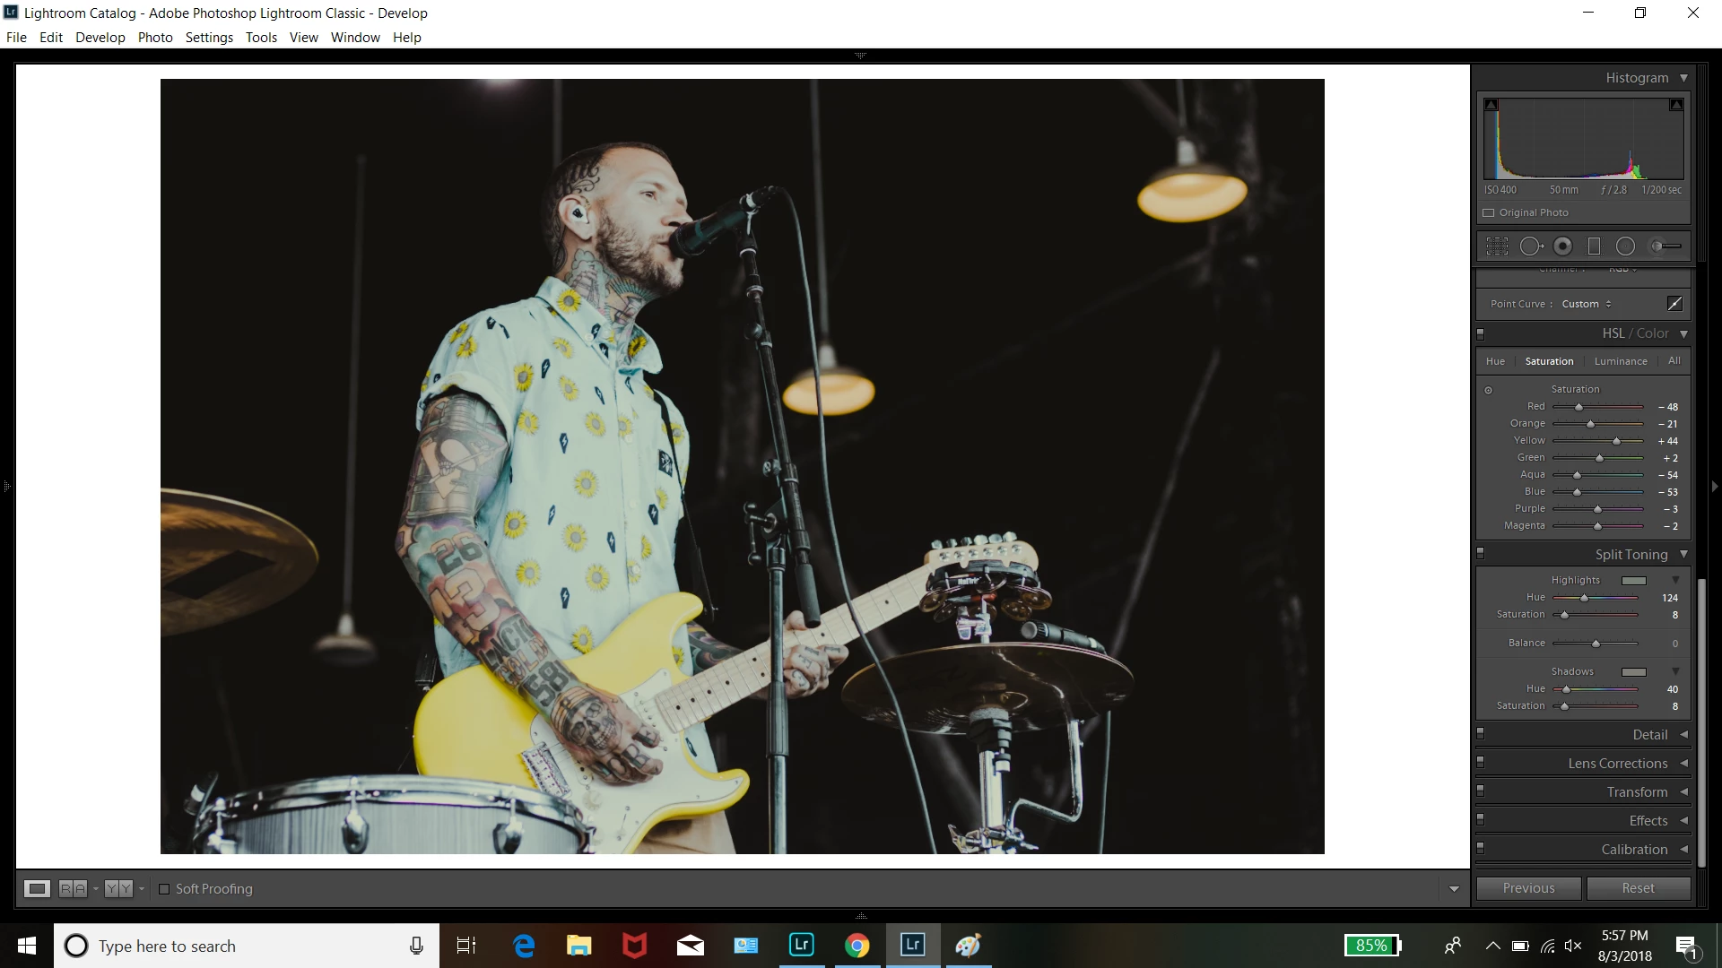1722x968 pixels.
Task: Select the Graduated Filter tool
Action: point(1594,246)
